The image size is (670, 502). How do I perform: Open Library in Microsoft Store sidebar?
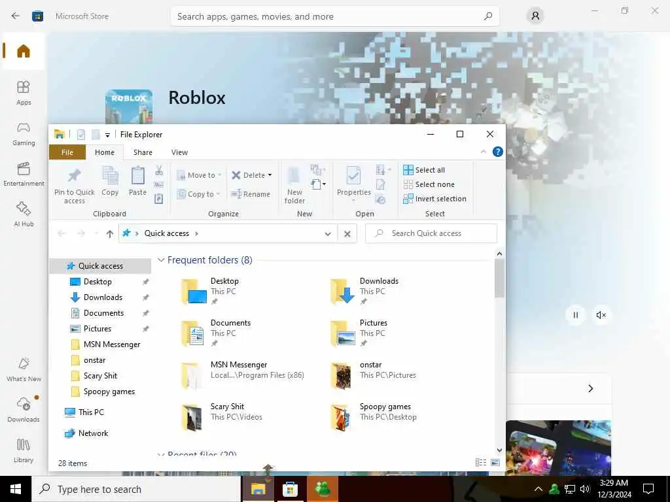(x=24, y=450)
